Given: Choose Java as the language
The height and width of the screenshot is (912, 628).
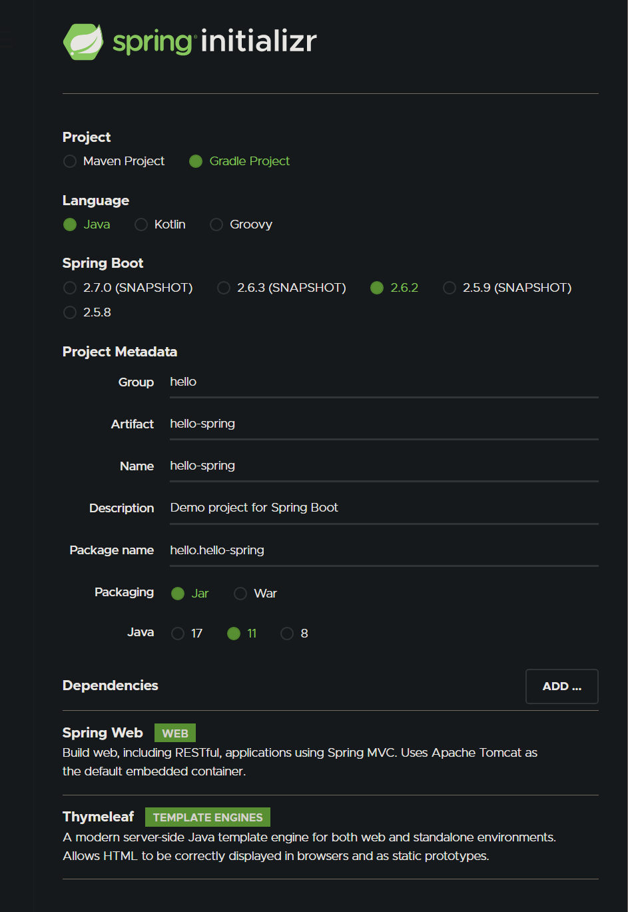Looking at the screenshot, I should (x=70, y=225).
